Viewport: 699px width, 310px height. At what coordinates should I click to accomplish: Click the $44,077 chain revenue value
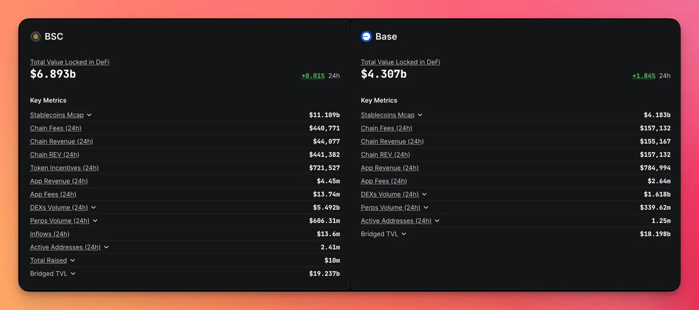point(326,141)
